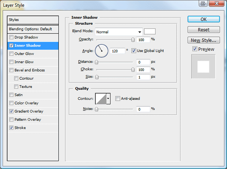Tick the Contour sub-option checkbox
227x169 pixels.
[16, 79]
